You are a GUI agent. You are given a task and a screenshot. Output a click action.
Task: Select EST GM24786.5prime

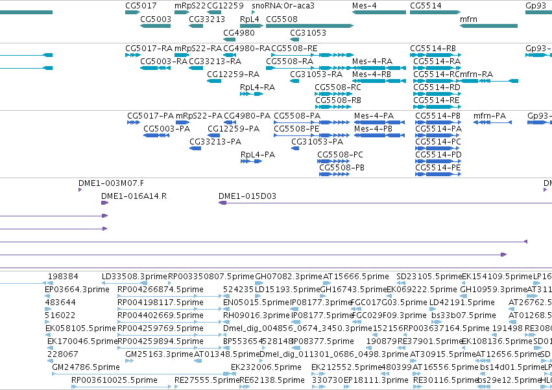(141, 374)
